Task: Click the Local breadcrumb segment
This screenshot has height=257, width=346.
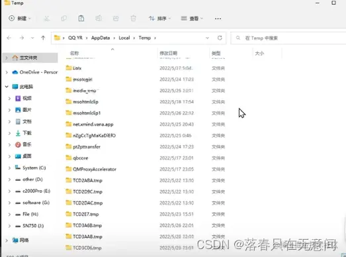Action: coord(124,38)
